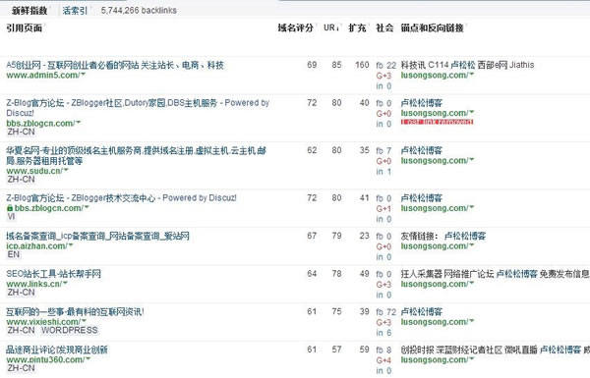This screenshot has height=378, width=590.
Task: Expand lusongsong.com dropdown arrow in pintu360 row
Action: pos(471,358)
